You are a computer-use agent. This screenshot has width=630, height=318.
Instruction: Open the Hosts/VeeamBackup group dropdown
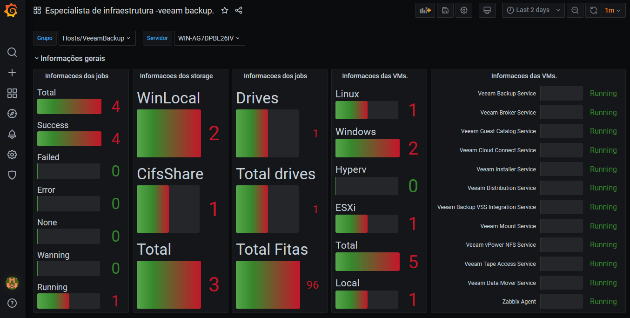tap(97, 38)
